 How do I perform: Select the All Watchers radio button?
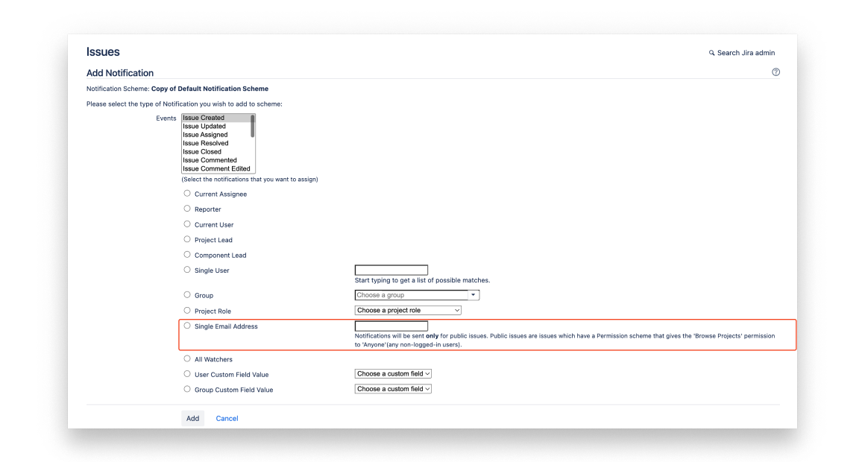pos(187,358)
